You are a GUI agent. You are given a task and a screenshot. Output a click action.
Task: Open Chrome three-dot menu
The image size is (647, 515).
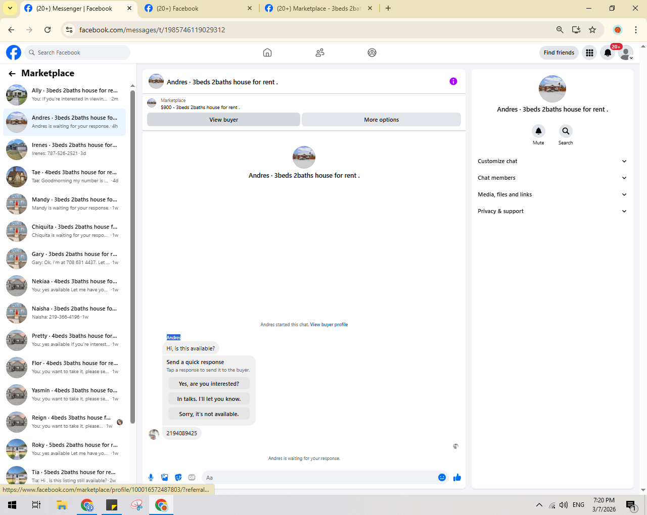636,30
